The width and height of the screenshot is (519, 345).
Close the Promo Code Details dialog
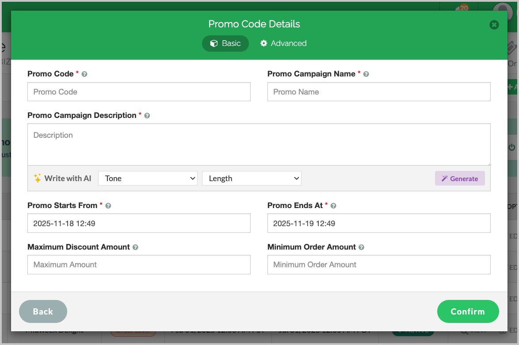[x=494, y=25]
